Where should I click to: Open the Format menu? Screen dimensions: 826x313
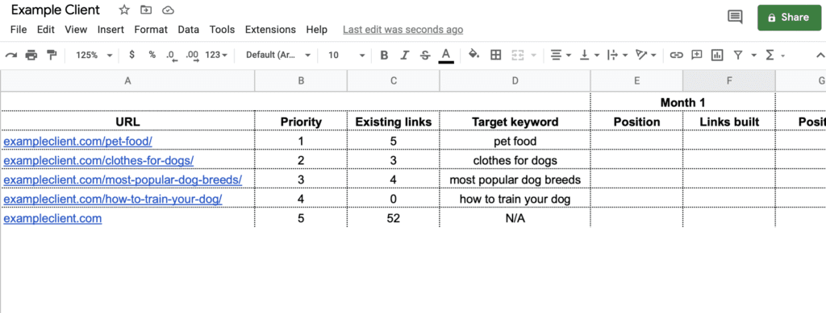[x=151, y=30]
